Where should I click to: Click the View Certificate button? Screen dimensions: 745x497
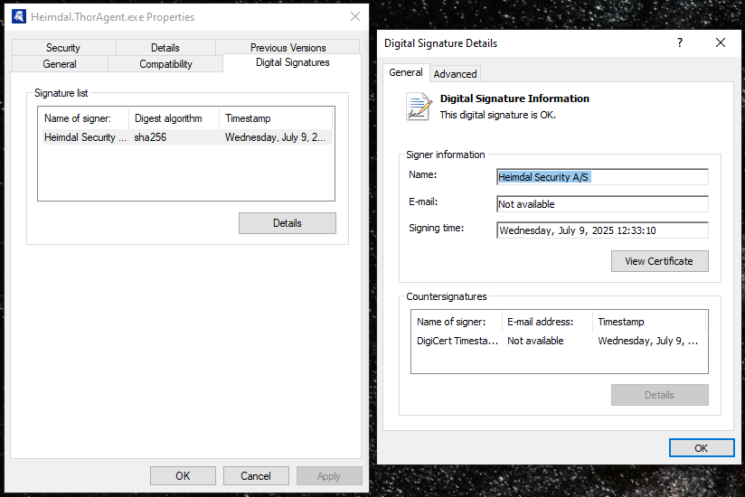(x=659, y=261)
